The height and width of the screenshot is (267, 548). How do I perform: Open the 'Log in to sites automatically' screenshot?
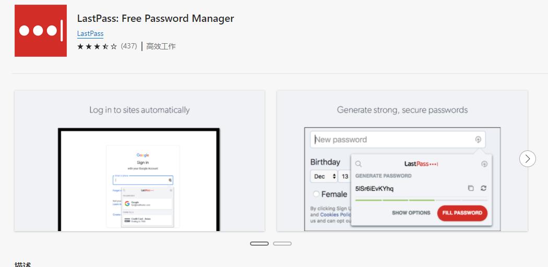click(139, 161)
